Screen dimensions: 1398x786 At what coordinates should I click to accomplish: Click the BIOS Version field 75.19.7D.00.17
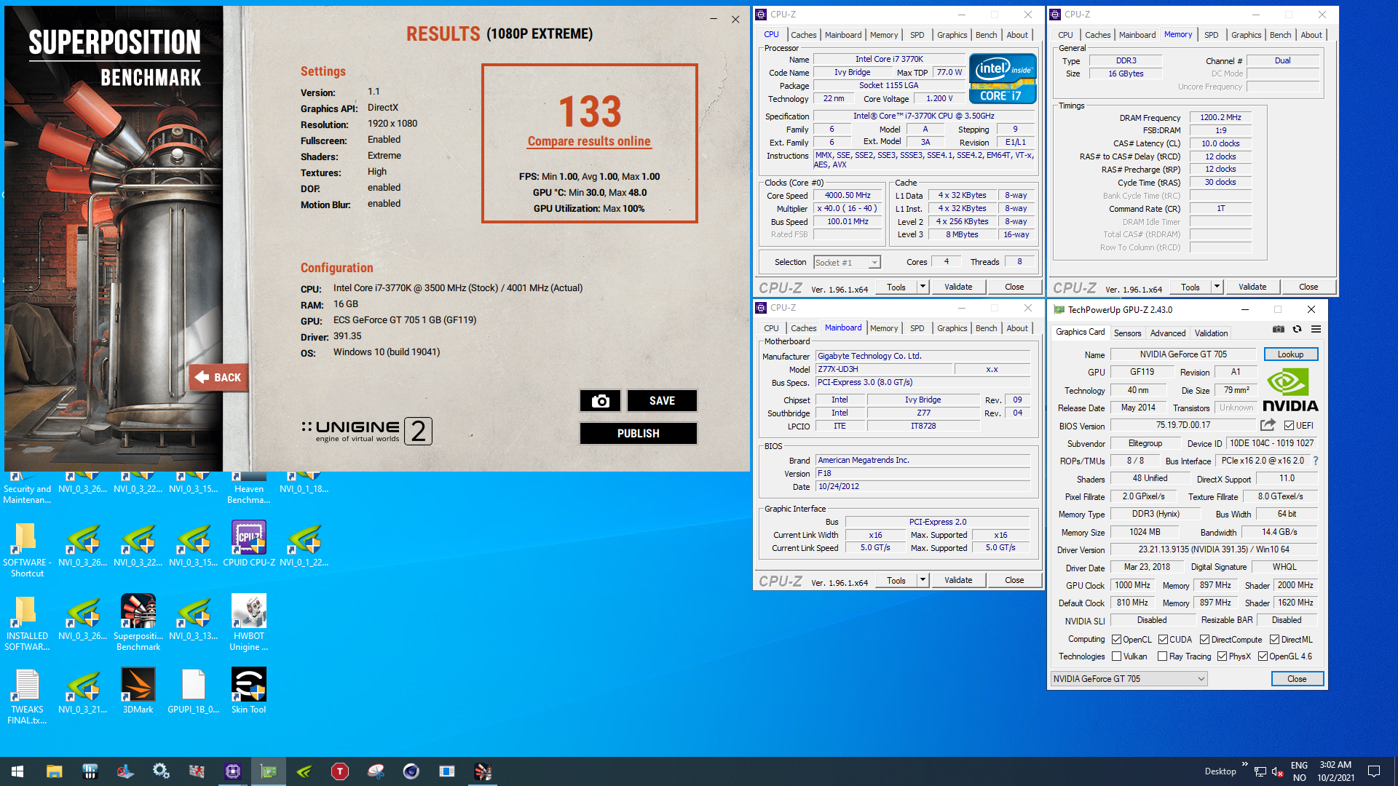(1183, 425)
